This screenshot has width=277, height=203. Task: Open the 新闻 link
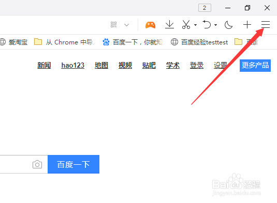[x=44, y=66]
